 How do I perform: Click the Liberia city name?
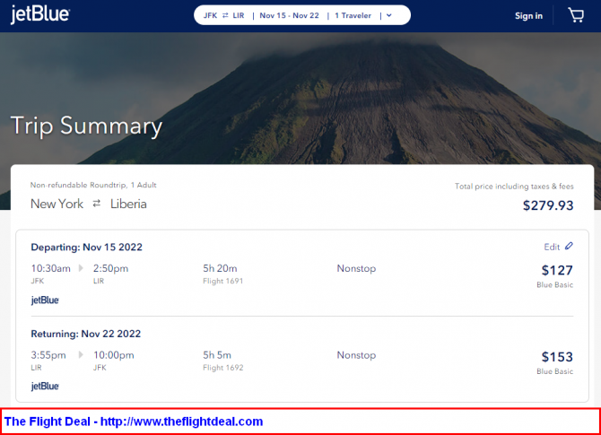coord(128,204)
